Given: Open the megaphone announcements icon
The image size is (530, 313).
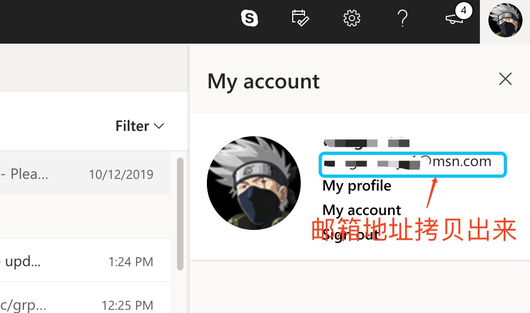Looking at the screenshot, I should (x=454, y=20).
